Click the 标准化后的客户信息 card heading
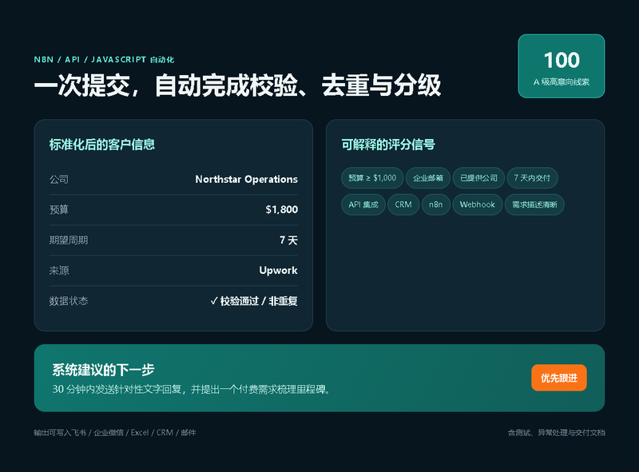This screenshot has height=472, width=639. coord(102,145)
